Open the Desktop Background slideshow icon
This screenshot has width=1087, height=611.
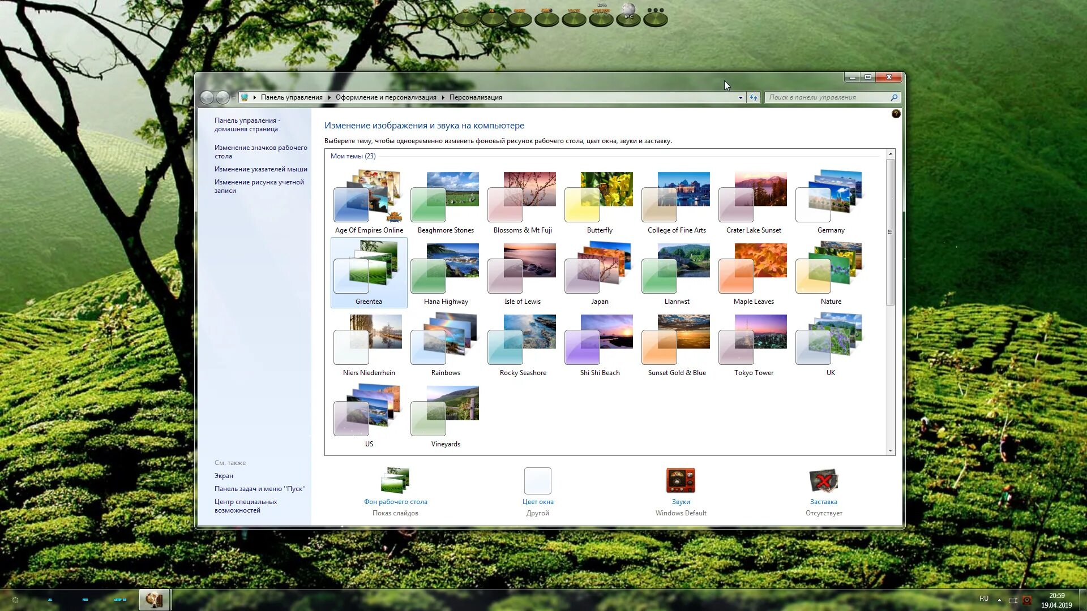395,481
